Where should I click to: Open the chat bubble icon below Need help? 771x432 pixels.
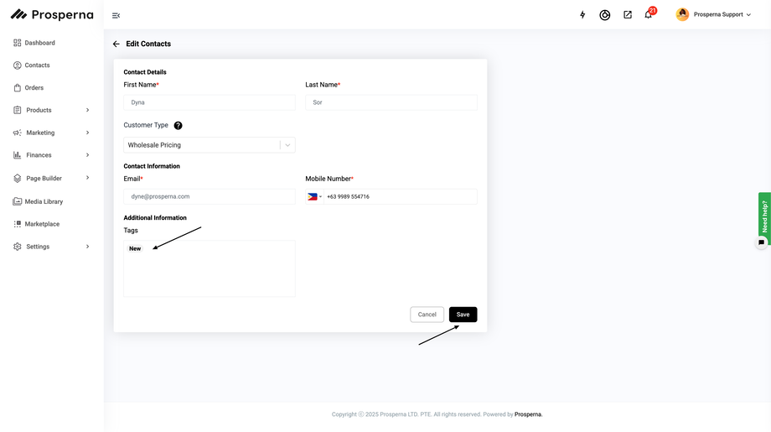[x=761, y=242]
